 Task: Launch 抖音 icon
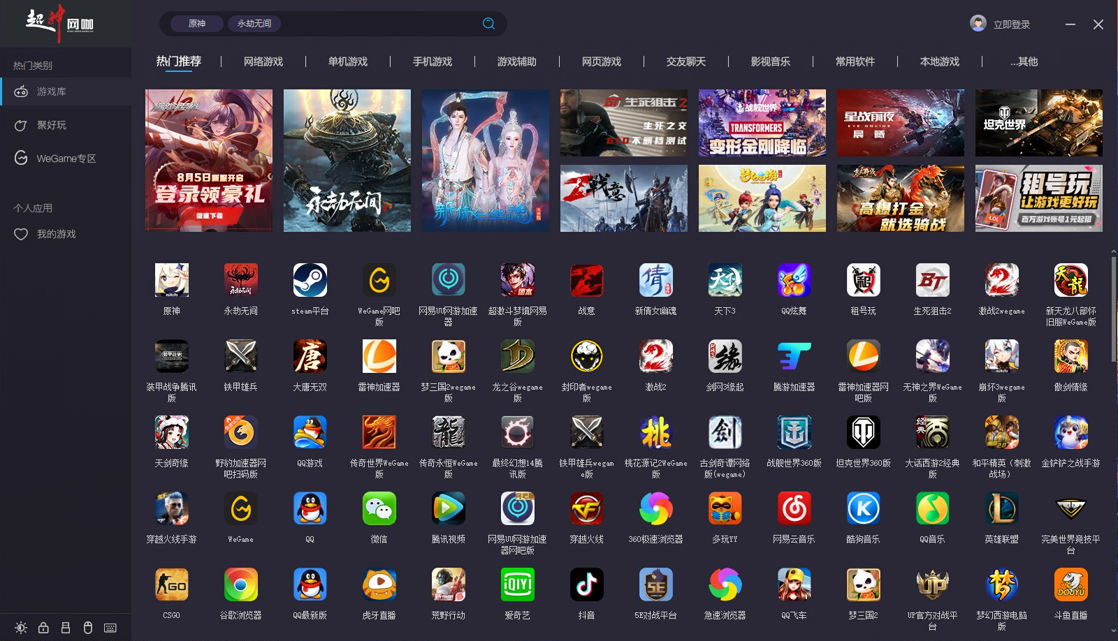[x=587, y=584]
